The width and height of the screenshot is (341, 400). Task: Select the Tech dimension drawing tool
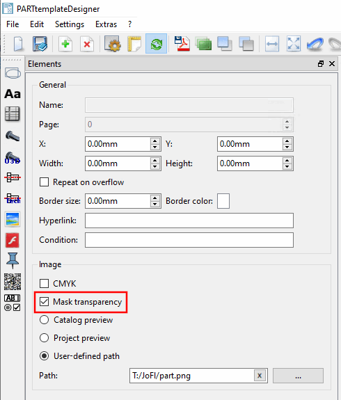pos(13,198)
